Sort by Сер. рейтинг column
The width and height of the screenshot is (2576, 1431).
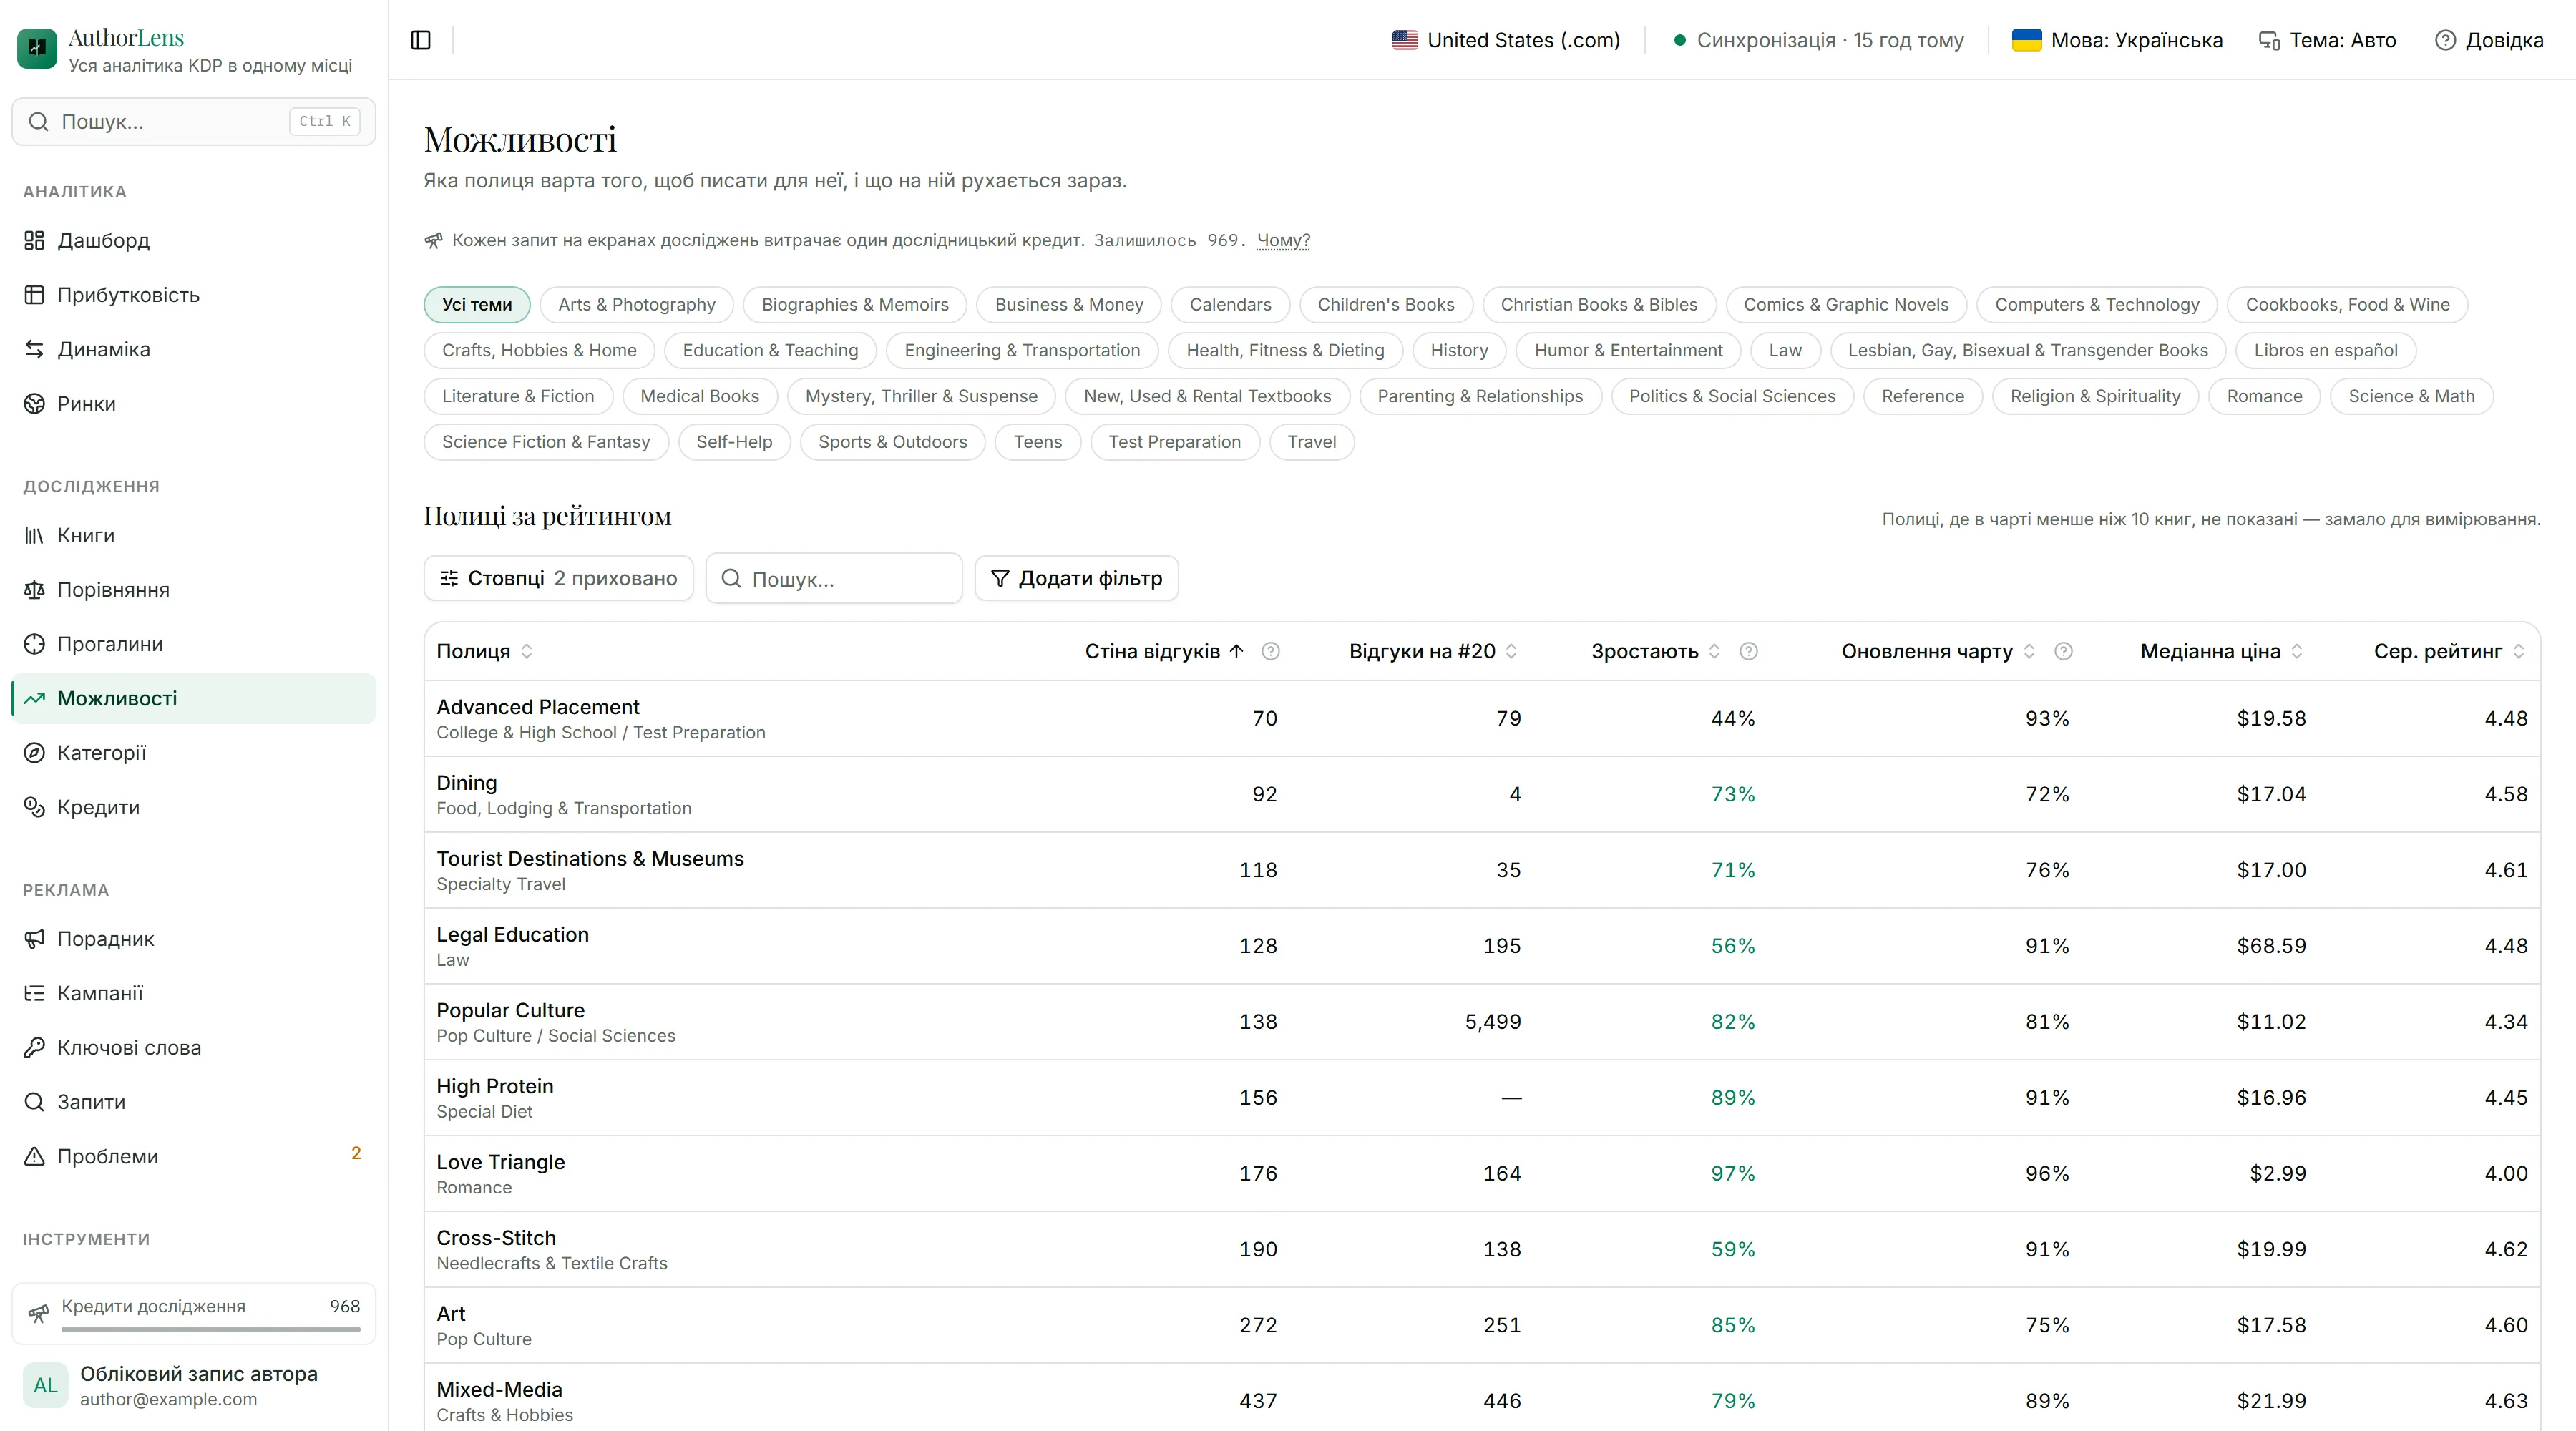pos(2449,651)
